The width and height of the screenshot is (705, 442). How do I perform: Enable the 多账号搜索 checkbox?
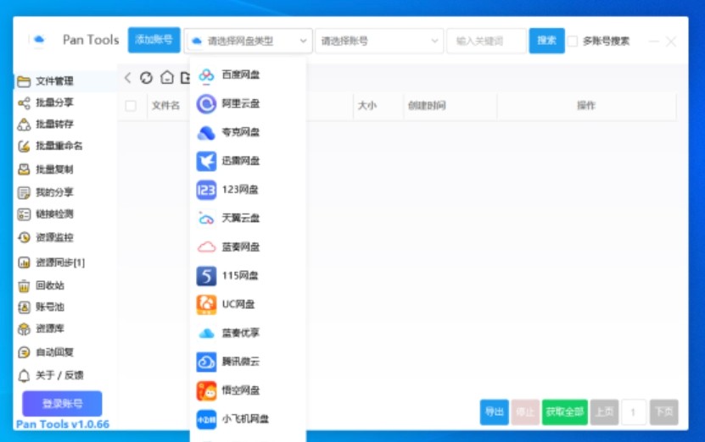[x=573, y=41]
